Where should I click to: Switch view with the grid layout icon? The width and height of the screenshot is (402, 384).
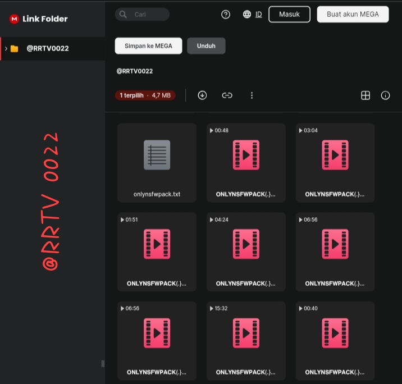pyautogui.click(x=366, y=95)
